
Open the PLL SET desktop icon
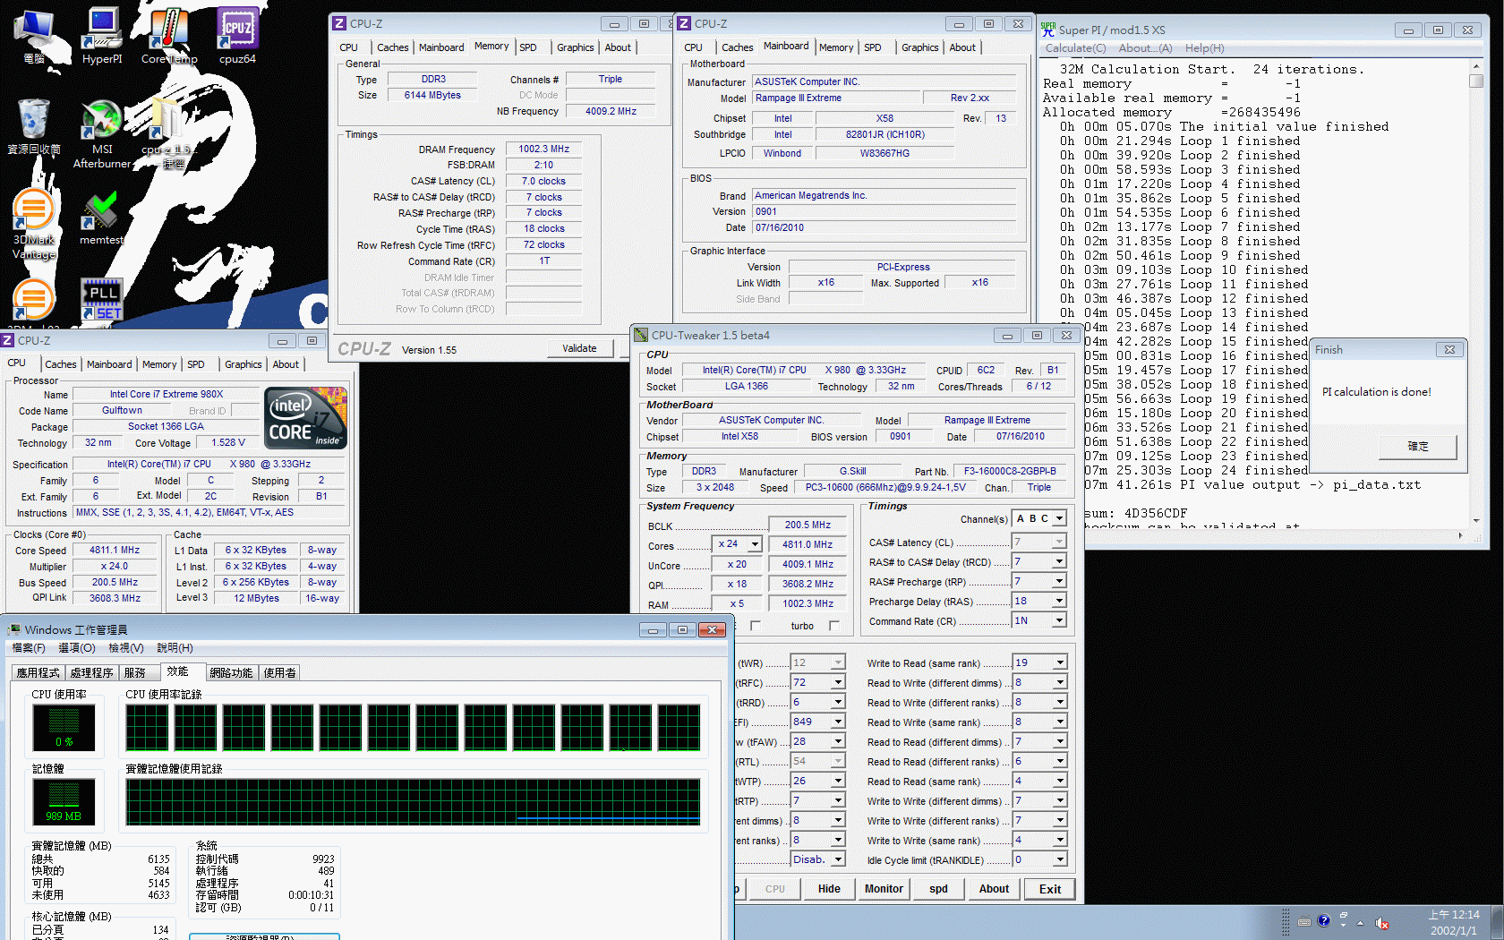102,301
